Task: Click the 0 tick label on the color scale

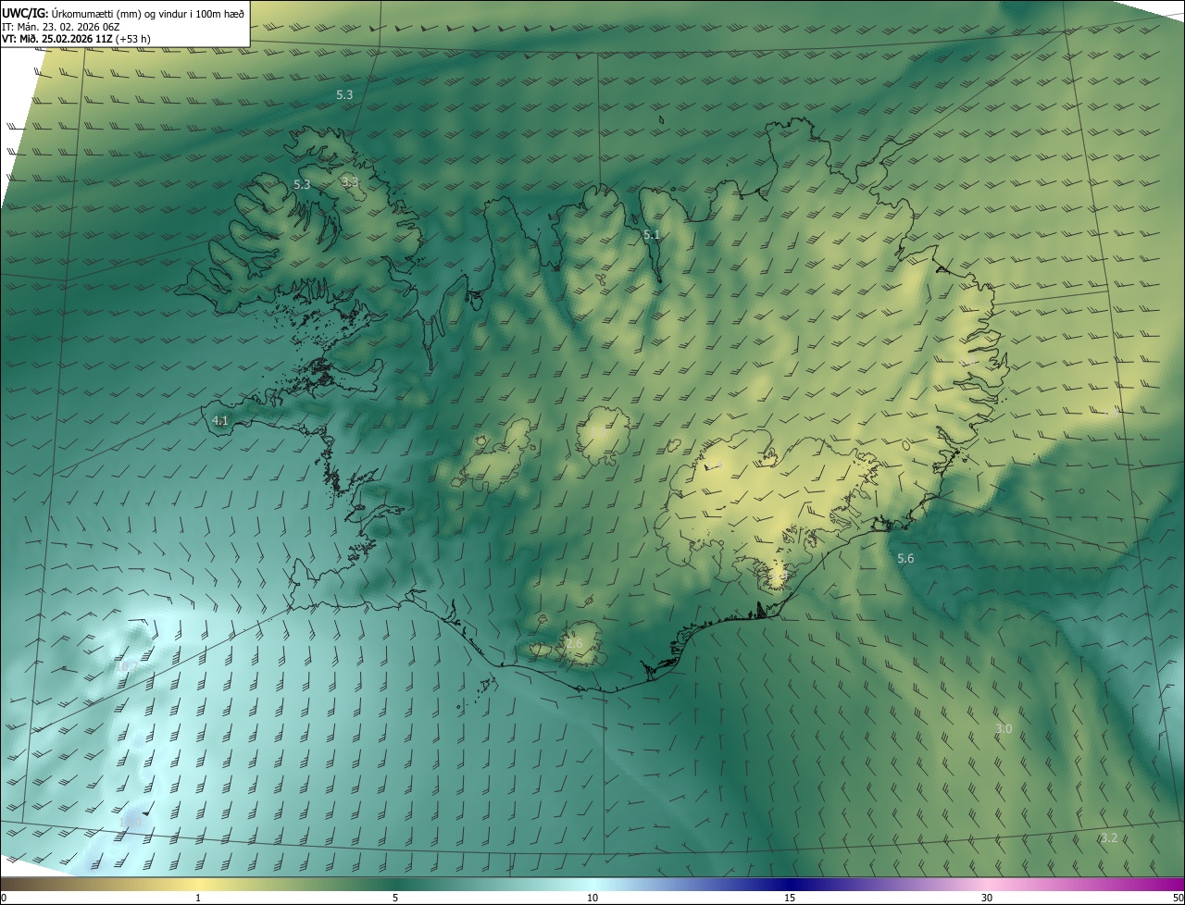Action: click(4, 898)
